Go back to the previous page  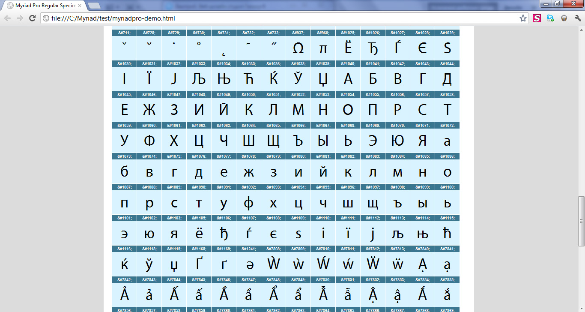click(7, 18)
